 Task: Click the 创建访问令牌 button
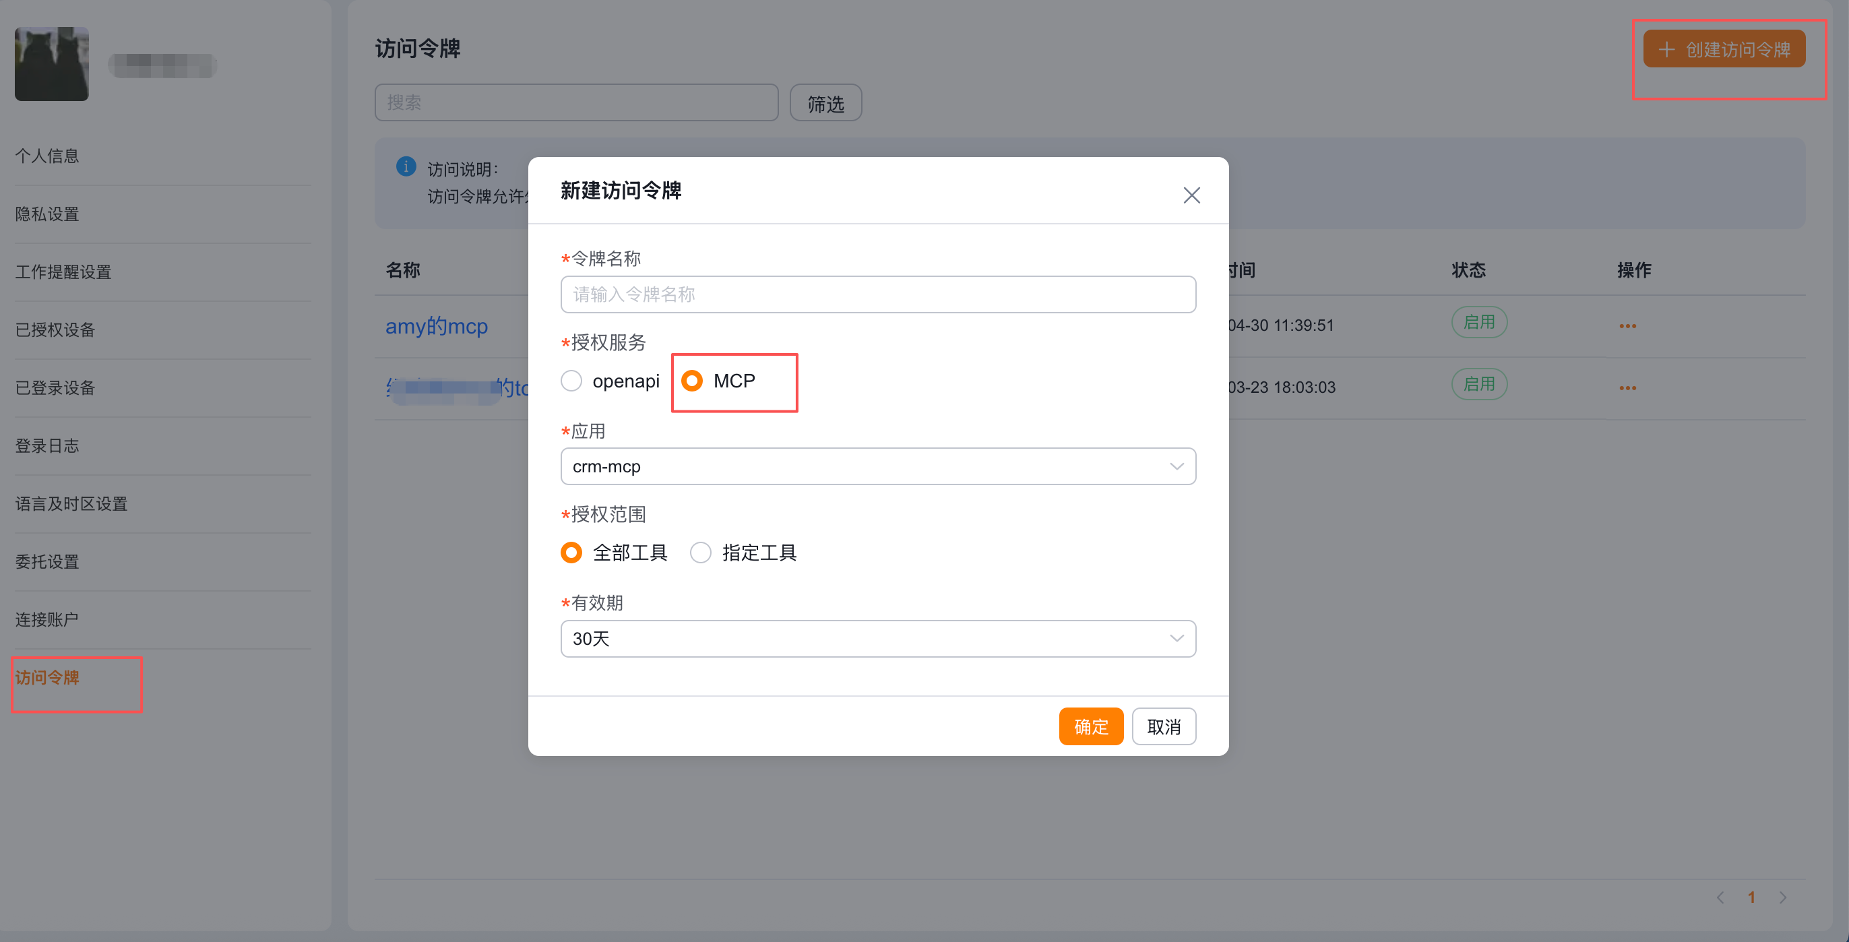[1724, 49]
